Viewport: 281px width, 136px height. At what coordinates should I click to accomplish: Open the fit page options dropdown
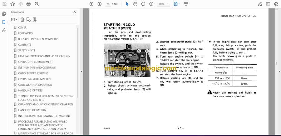(x=177, y=4)
